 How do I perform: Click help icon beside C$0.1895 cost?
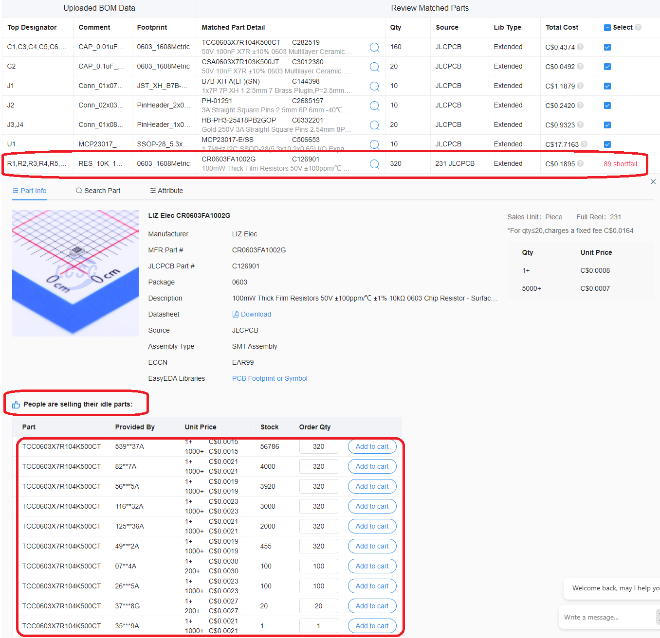[580, 163]
